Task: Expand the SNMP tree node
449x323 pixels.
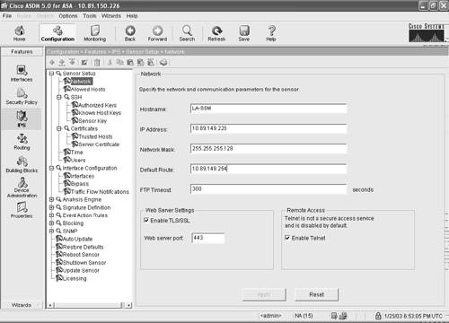Action: tap(51, 231)
